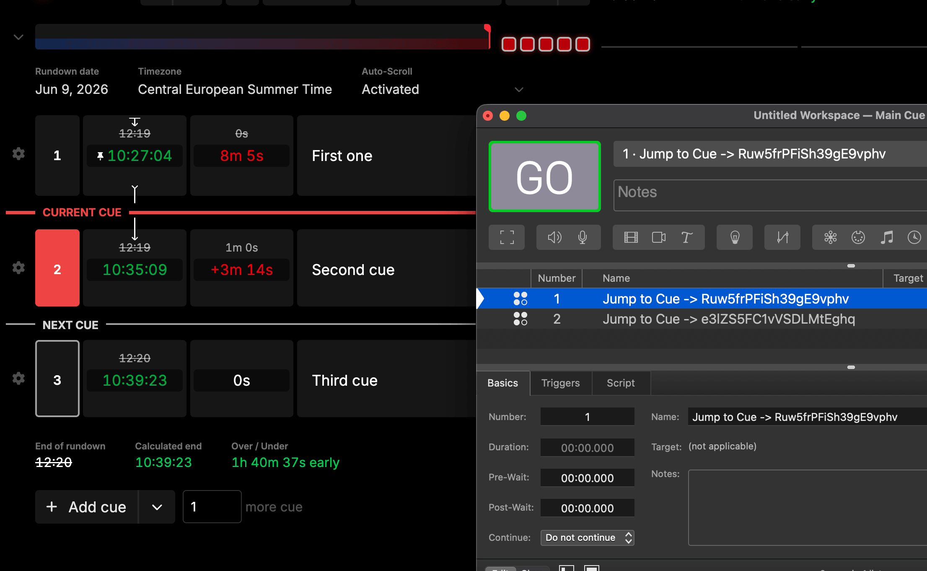
Task: Click the Add cue button
Action: click(86, 507)
